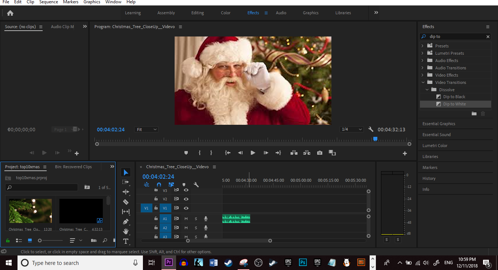Open timeline display settings wrench
This screenshot has height=270, width=498.
click(196, 185)
